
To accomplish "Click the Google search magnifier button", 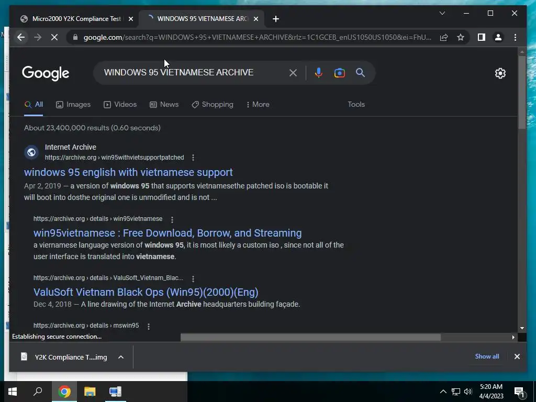I will click(360, 72).
